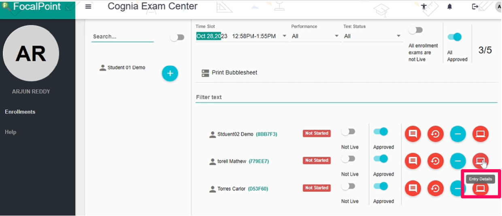Screen dimensions: 502x216
Task: Open Help in the sidebar
Action: tap(11, 132)
